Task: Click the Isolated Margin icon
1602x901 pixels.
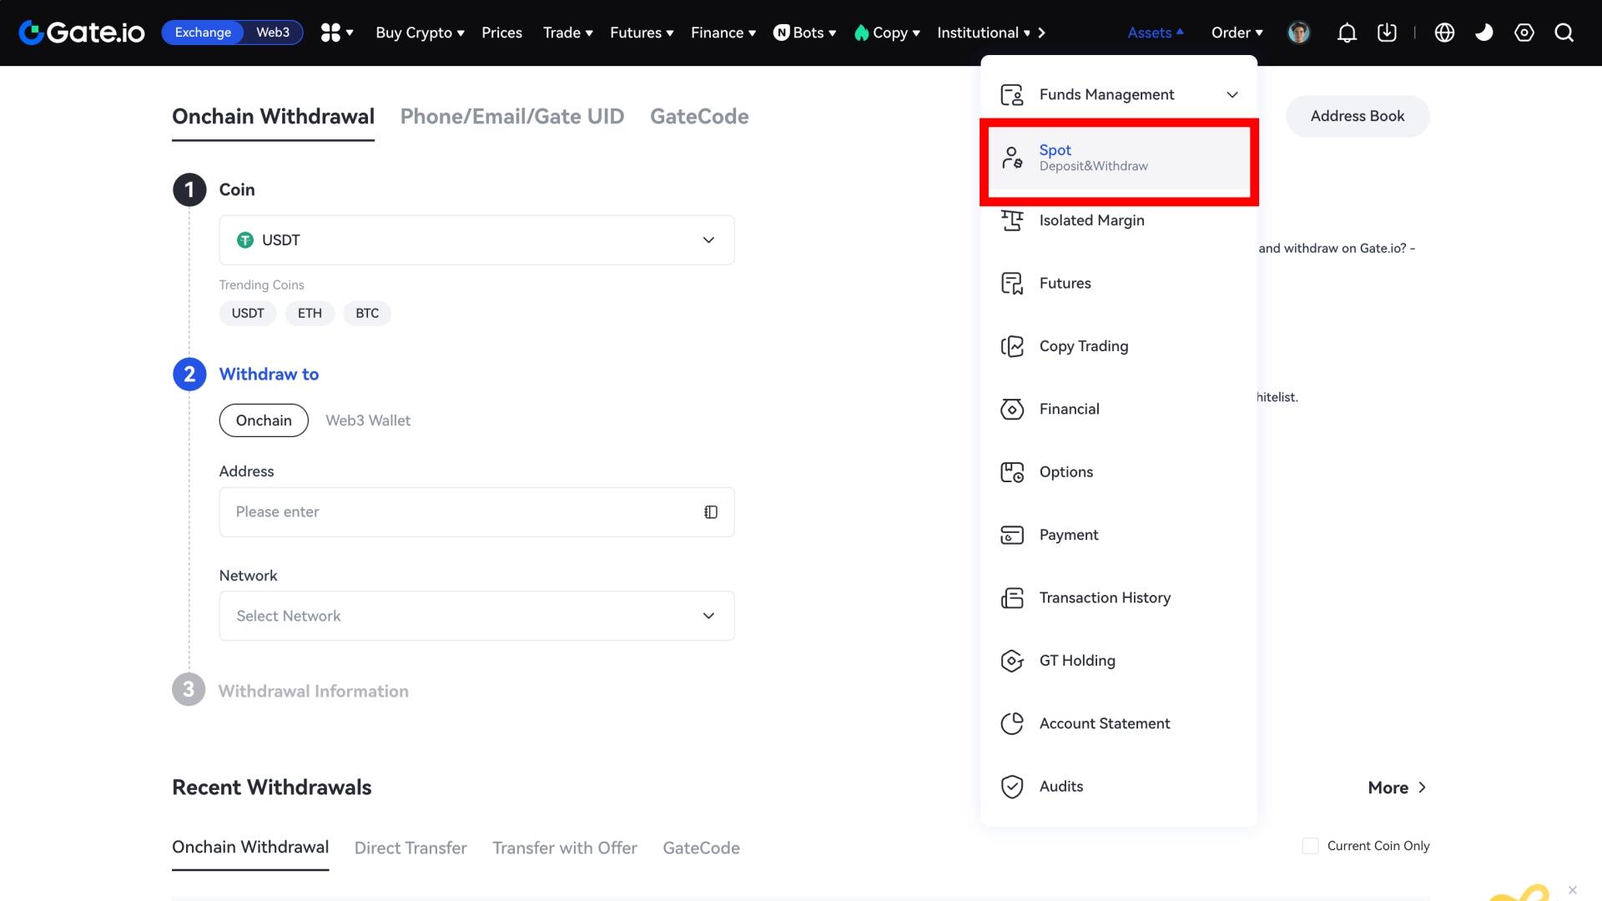Action: [x=1012, y=220]
